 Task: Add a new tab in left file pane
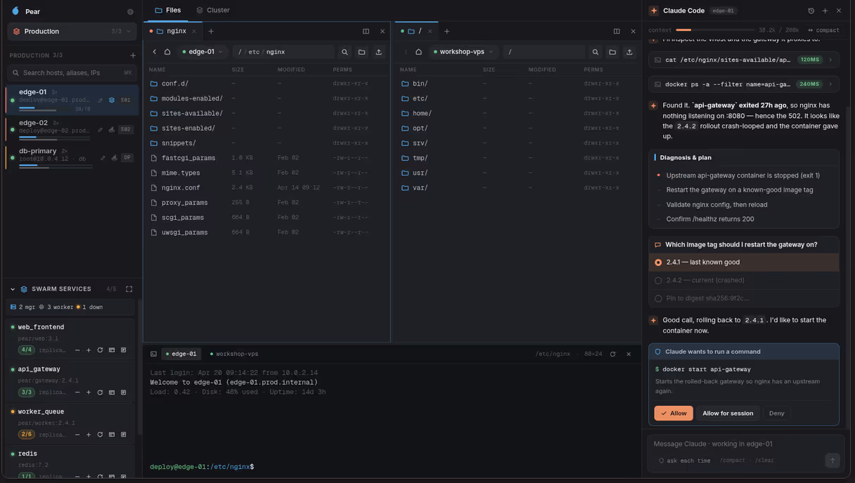click(211, 31)
